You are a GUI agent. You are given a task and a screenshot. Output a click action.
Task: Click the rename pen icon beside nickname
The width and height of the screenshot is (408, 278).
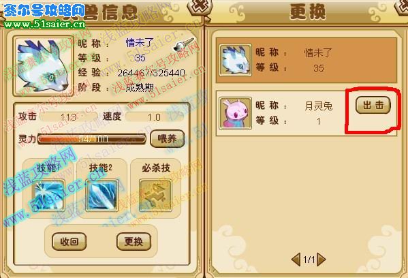pyautogui.click(x=184, y=44)
